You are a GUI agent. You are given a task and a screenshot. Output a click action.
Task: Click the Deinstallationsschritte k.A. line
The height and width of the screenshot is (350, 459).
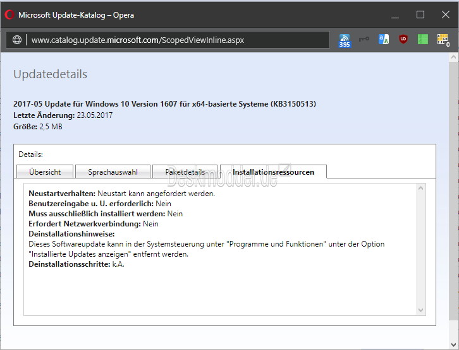pyautogui.click(x=76, y=264)
